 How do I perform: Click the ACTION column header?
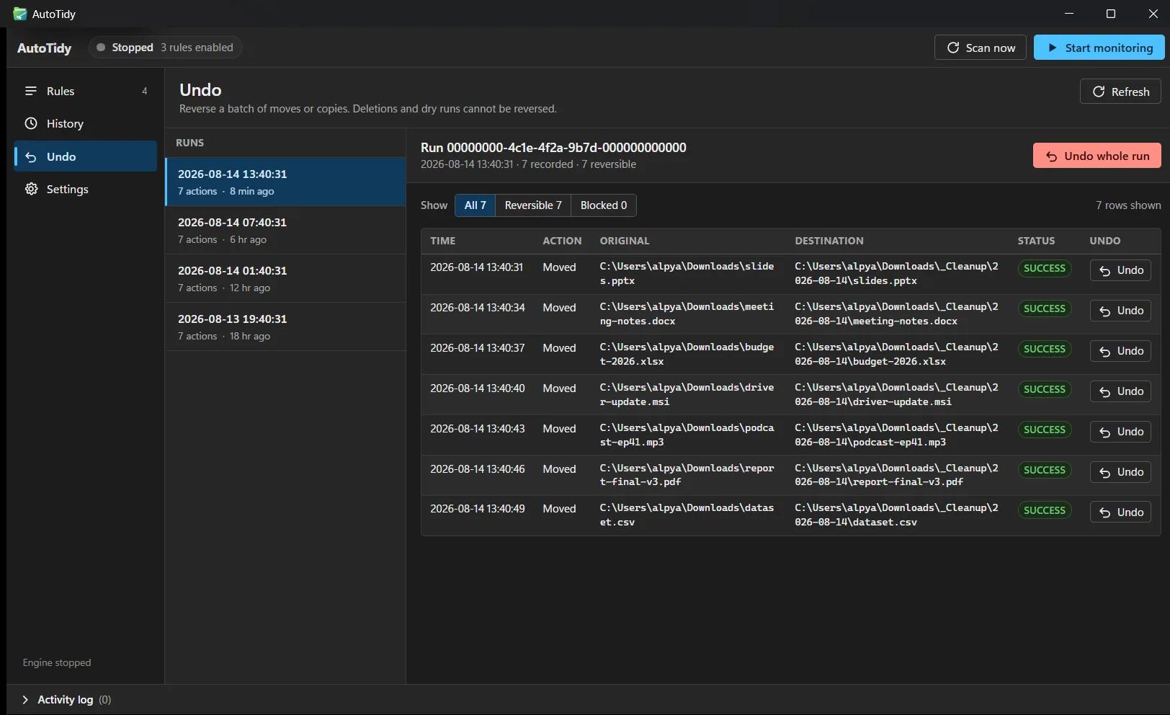pos(562,241)
